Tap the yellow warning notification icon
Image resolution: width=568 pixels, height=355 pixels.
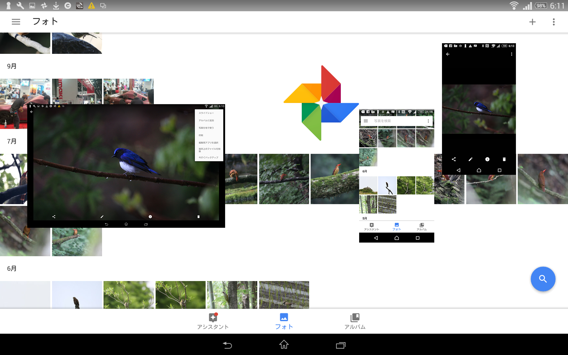point(91,6)
